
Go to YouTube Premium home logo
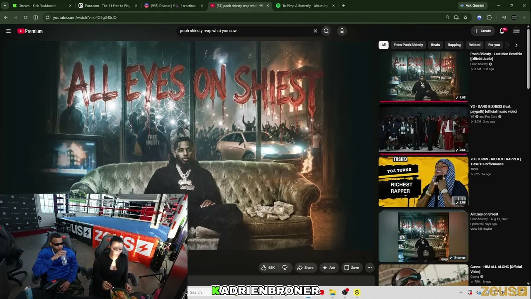click(x=30, y=31)
